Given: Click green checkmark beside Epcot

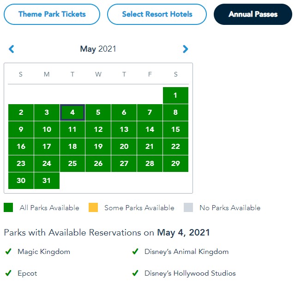Looking at the screenshot, I should (8, 273).
